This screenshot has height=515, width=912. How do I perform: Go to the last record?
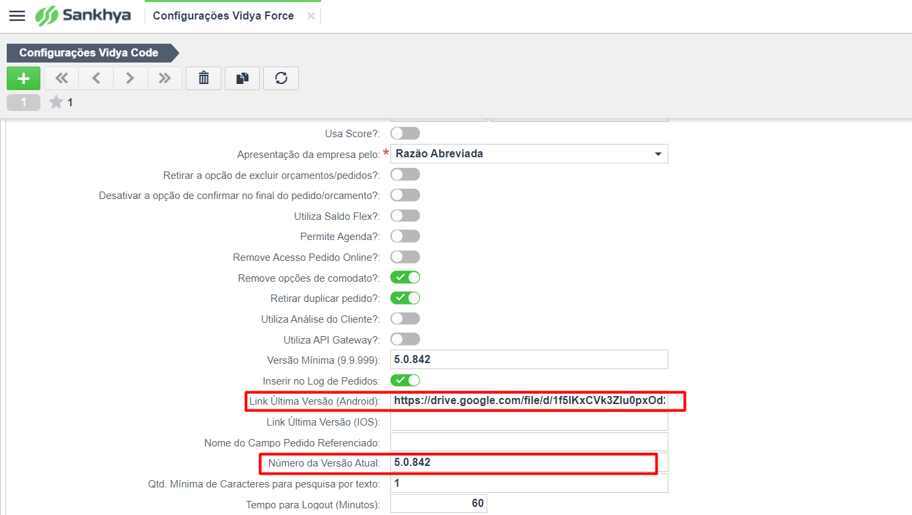click(x=165, y=78)
